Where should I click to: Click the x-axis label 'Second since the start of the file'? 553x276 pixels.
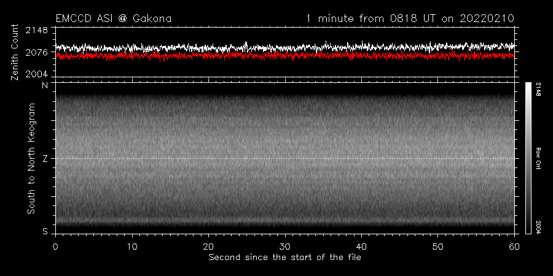pyautogui.click(x=284, y=257)
